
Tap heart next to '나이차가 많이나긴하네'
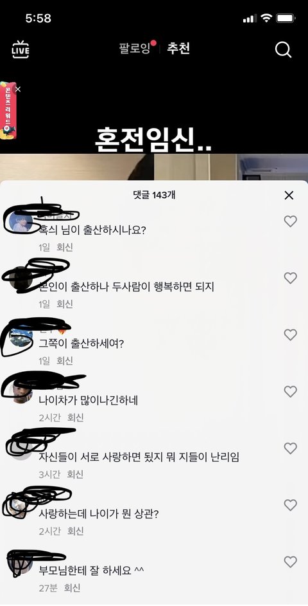click(x=290, y=392)
